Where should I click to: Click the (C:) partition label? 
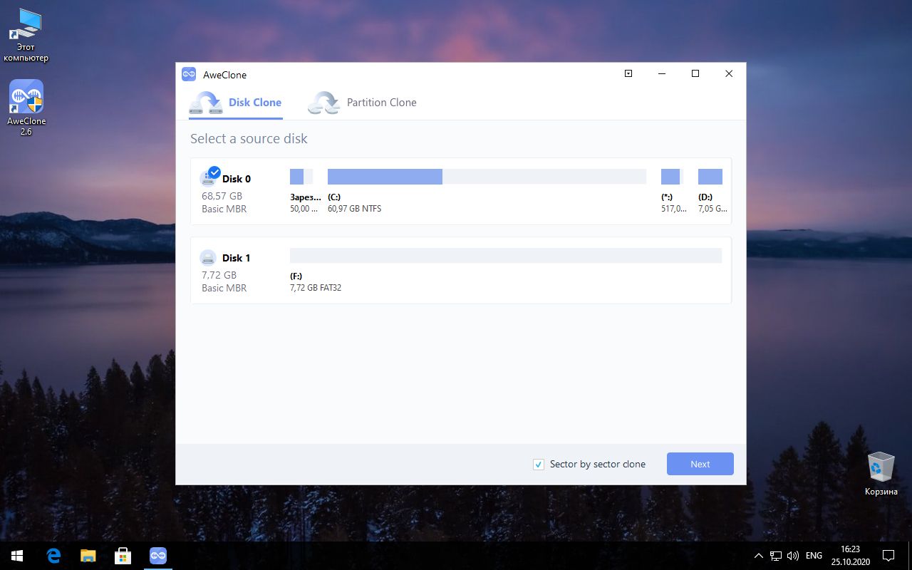coord(335,197)
